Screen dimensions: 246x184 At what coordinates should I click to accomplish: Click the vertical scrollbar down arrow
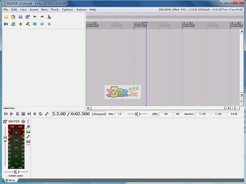click(x=242, y=94)
